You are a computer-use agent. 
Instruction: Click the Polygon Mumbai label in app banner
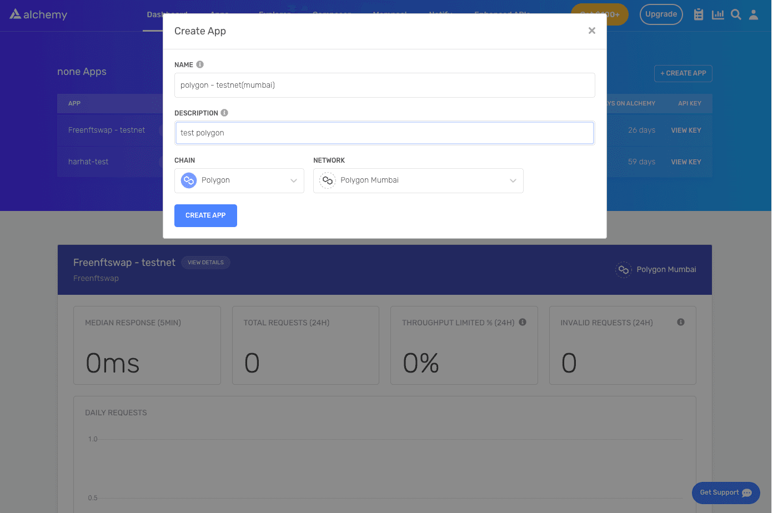tap(666, 270)
